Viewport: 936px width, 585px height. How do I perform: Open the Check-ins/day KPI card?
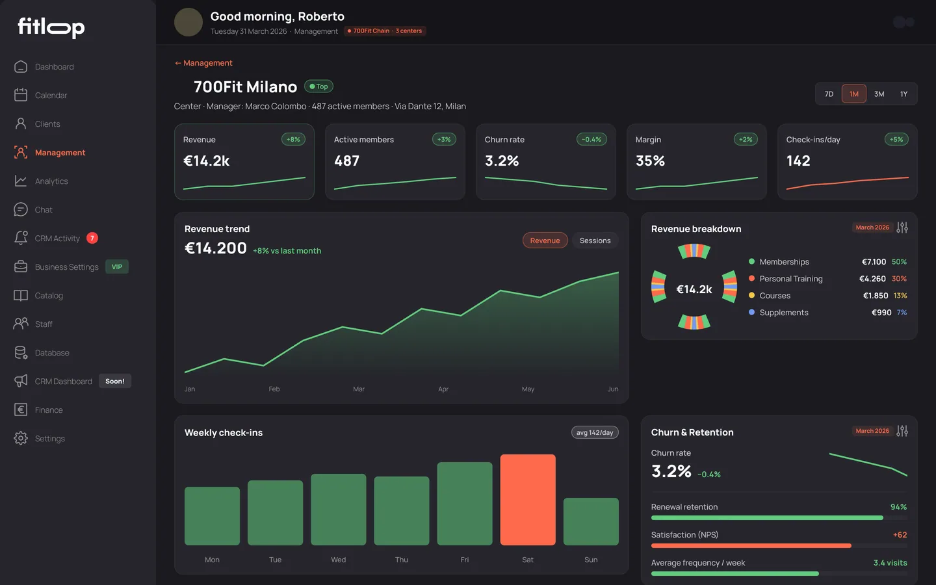point(848,162)
